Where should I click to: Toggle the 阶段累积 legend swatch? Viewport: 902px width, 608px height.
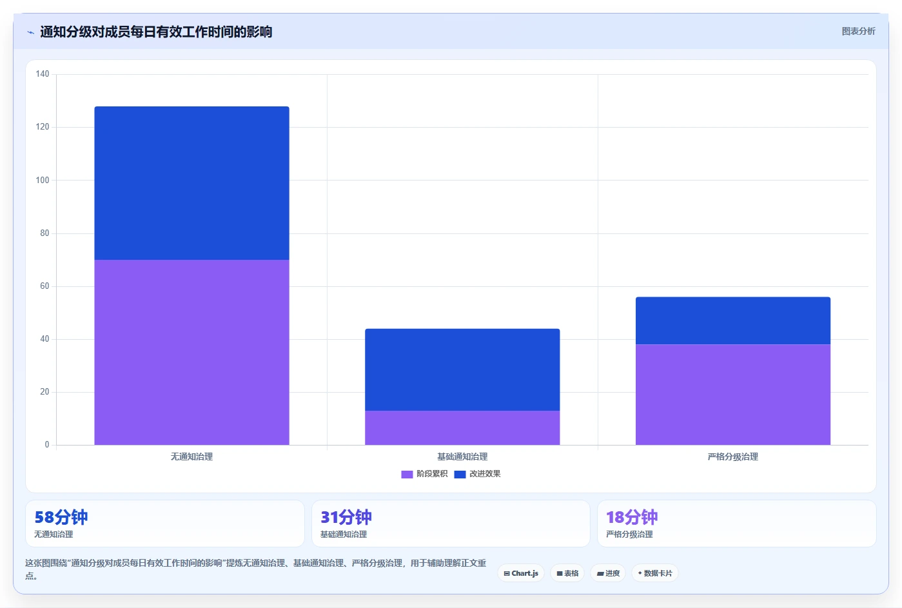point(407,474)
